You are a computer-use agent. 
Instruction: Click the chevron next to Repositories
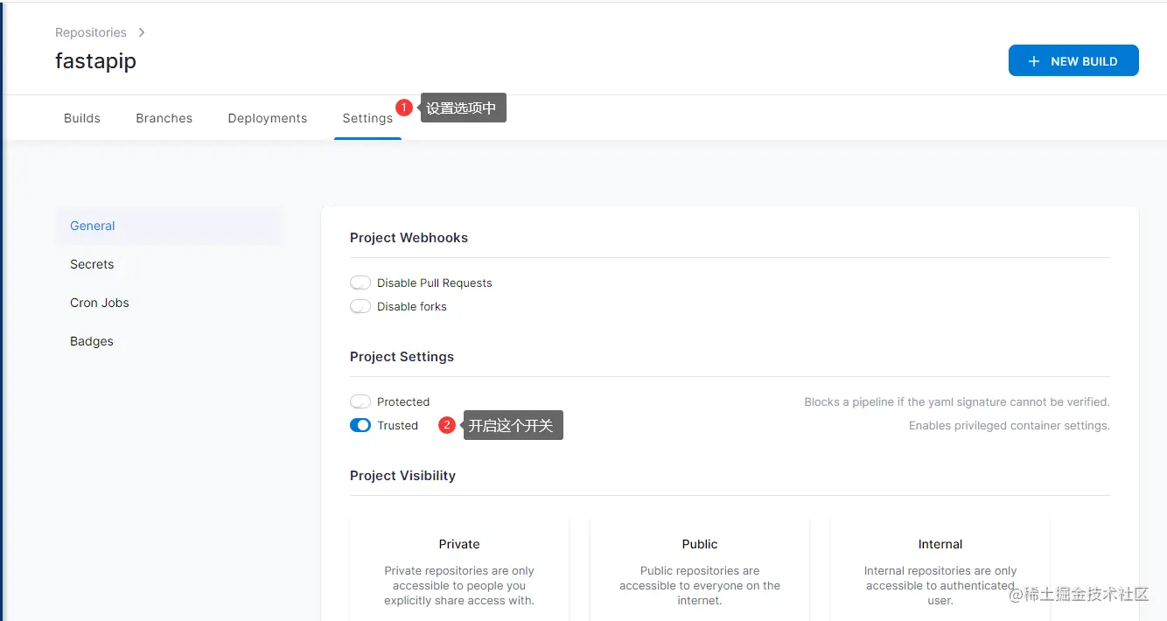click(142, 32)
